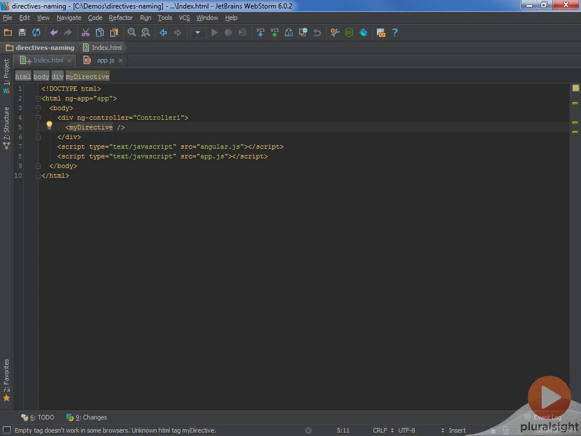
Task: Click the Debug bug icon
Action: point(228,32)
